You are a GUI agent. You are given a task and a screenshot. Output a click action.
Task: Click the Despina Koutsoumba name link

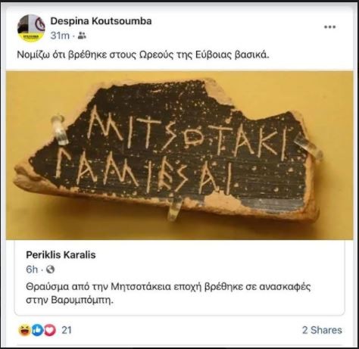tap(101, 21)
